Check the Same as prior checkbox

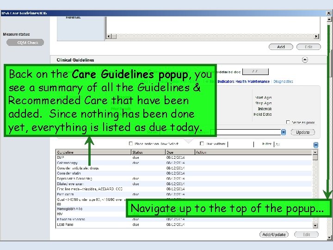(288, 122)
